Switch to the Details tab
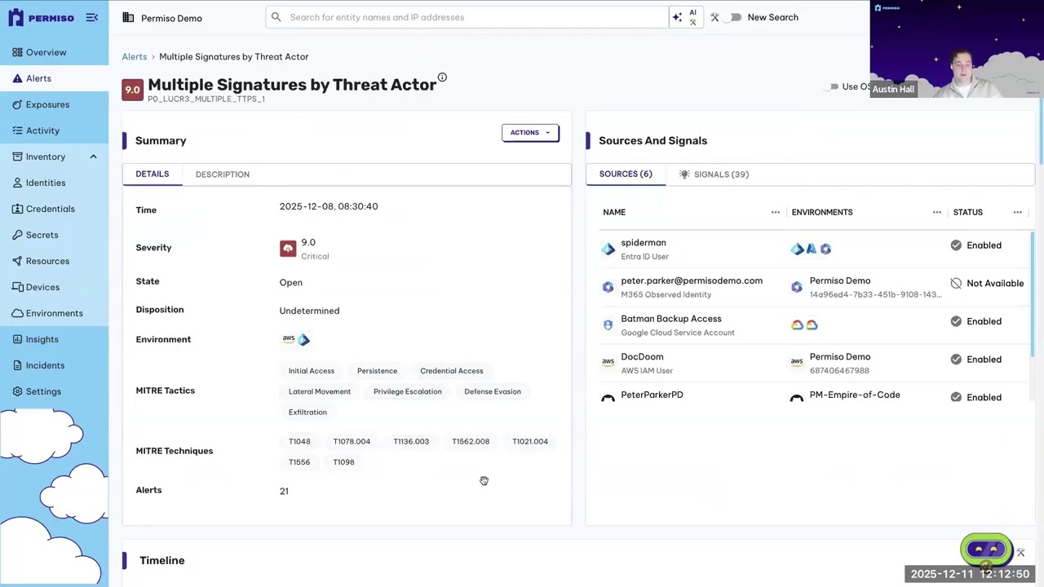This screenshot has height=587, width=1044. coord(153,174)
